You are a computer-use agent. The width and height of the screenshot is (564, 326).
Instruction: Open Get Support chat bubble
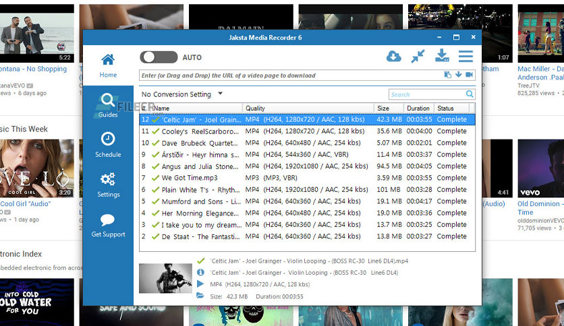click(x=108, y=225)
